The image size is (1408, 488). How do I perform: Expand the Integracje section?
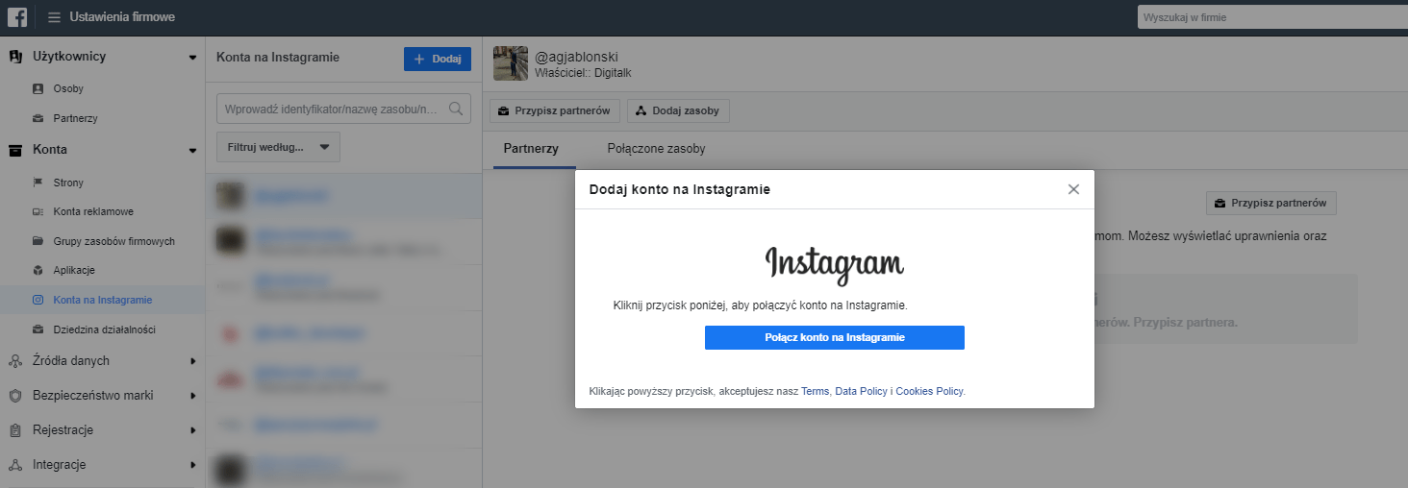[x=192, y=465]
